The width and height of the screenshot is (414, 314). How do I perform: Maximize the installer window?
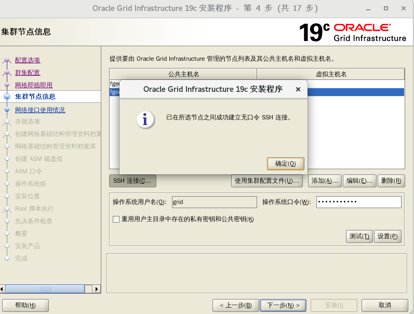click(x=386, y=8)
